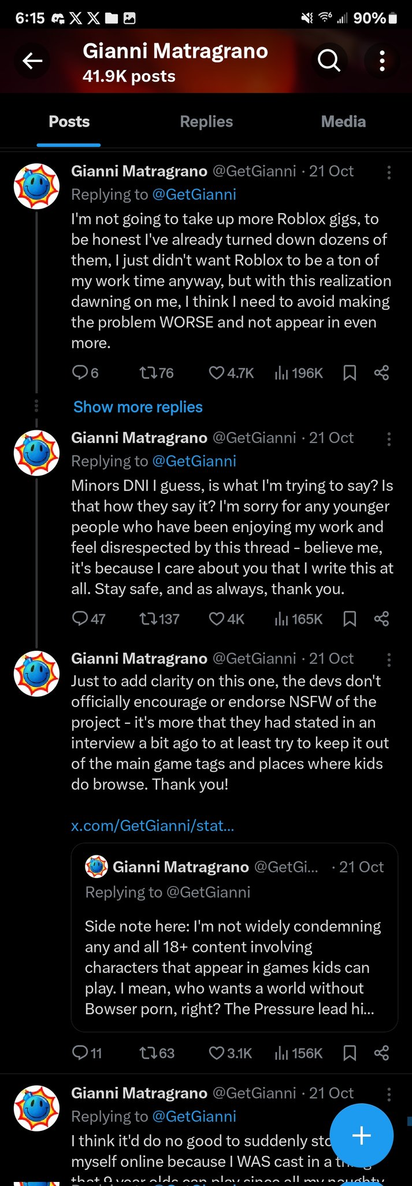
Task: Open the profile search icon
Action: (x=329, y=60)
